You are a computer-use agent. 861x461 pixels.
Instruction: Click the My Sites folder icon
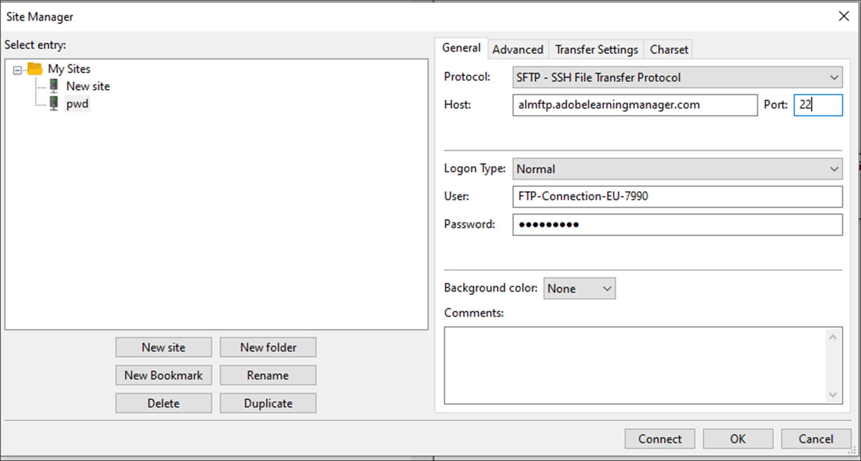tap(35, 69)
